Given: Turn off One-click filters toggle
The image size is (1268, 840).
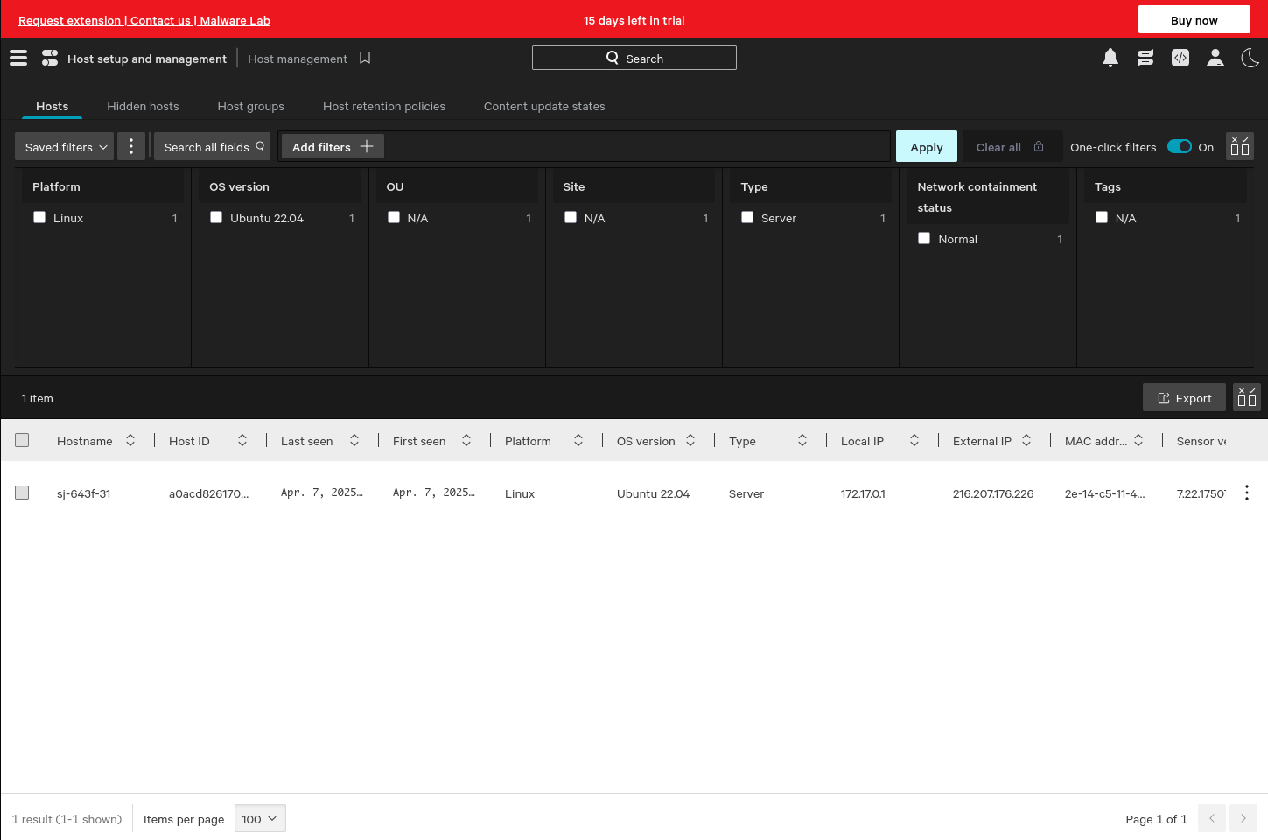Looking at the screenshot, I should coord(1179,146).
